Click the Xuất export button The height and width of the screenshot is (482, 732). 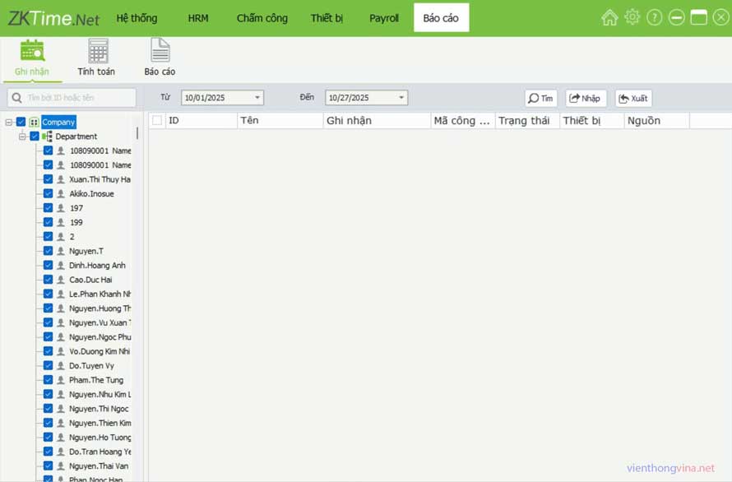(633, 98)
